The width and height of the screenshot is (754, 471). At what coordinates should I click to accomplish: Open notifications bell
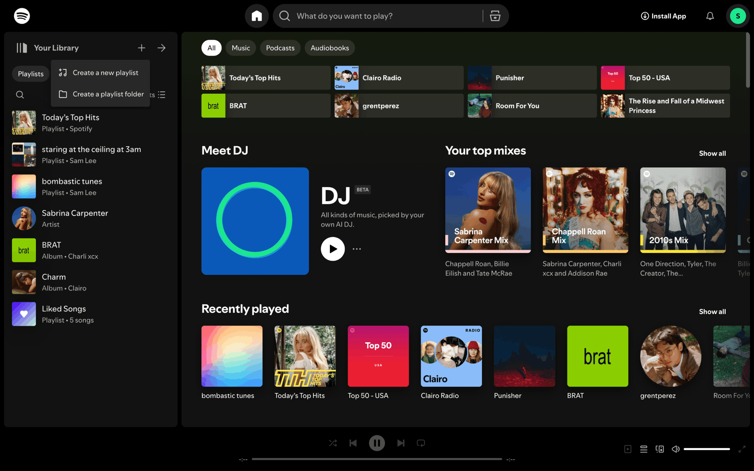pyautogui.click(x=710, y=16)
